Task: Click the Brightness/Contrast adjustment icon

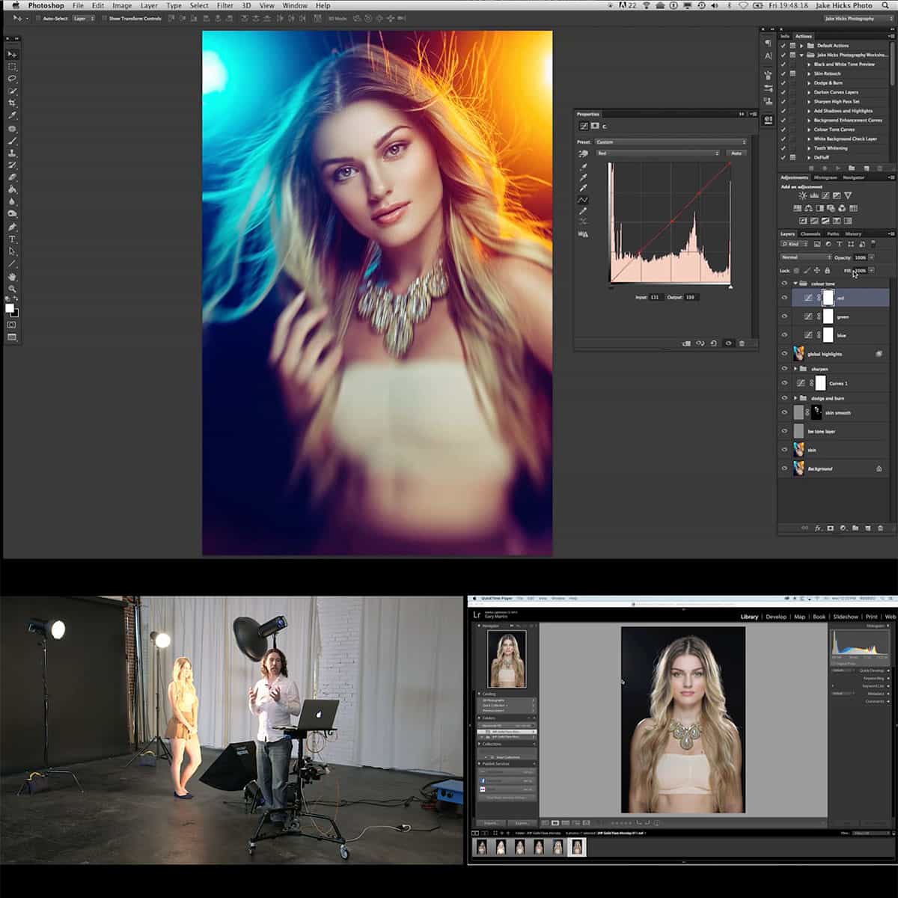Action: coord(802,195)
